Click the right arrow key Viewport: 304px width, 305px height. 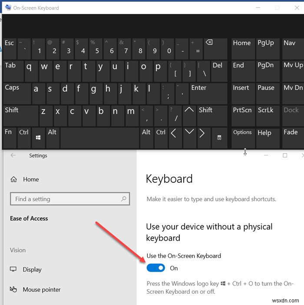[204, 138]
